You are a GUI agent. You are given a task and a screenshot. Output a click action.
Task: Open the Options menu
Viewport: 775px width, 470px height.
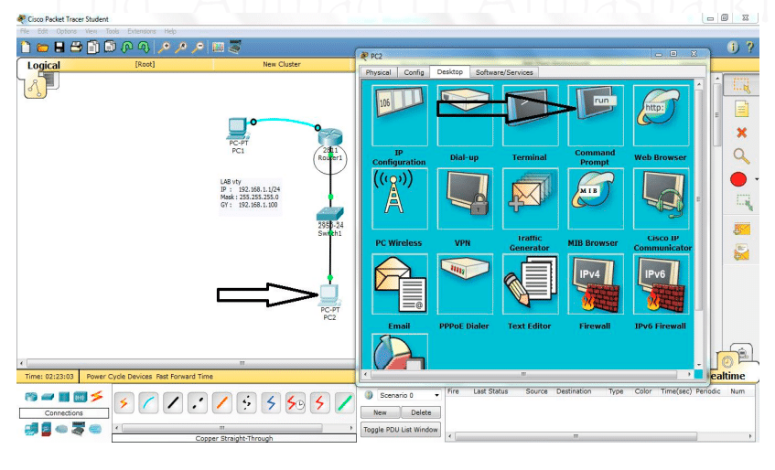point(66,31)
